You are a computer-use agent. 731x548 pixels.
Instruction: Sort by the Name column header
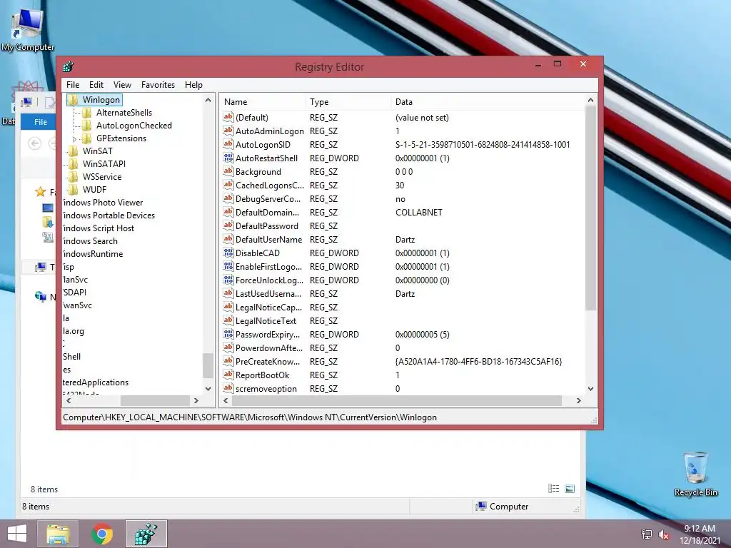tap(263, 102)
